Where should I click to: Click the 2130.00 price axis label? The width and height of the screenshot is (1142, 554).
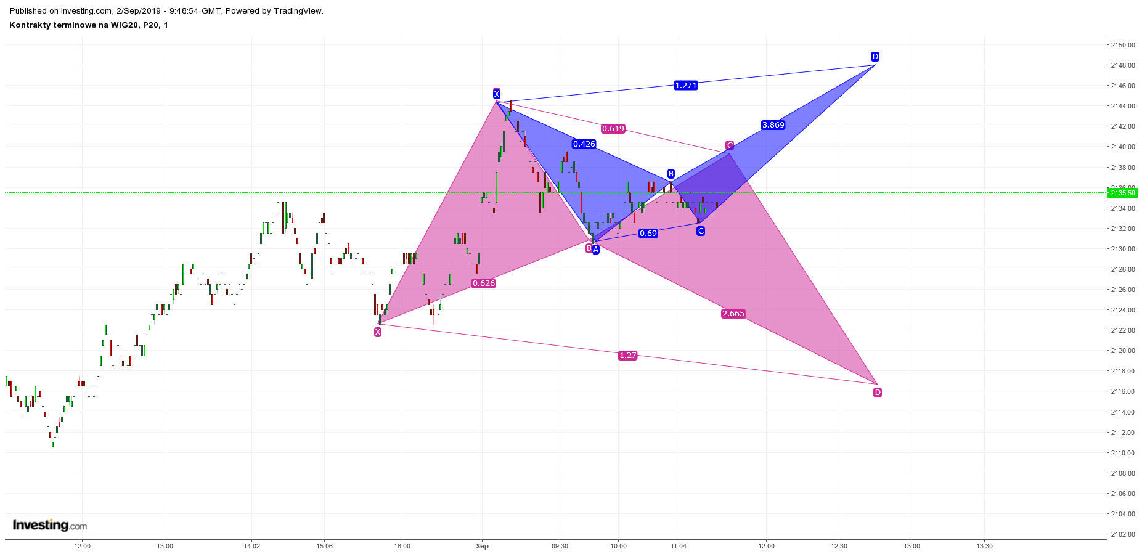1123,249
